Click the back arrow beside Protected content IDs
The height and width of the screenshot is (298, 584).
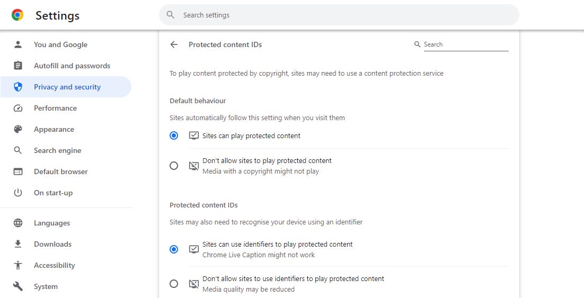point(174,44)
